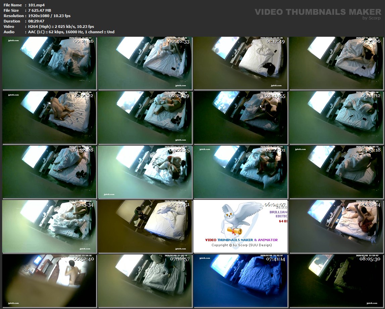This screenshot has width=385, height=309.
Task: Click the File Size label
Action: (x=11, y=10)
